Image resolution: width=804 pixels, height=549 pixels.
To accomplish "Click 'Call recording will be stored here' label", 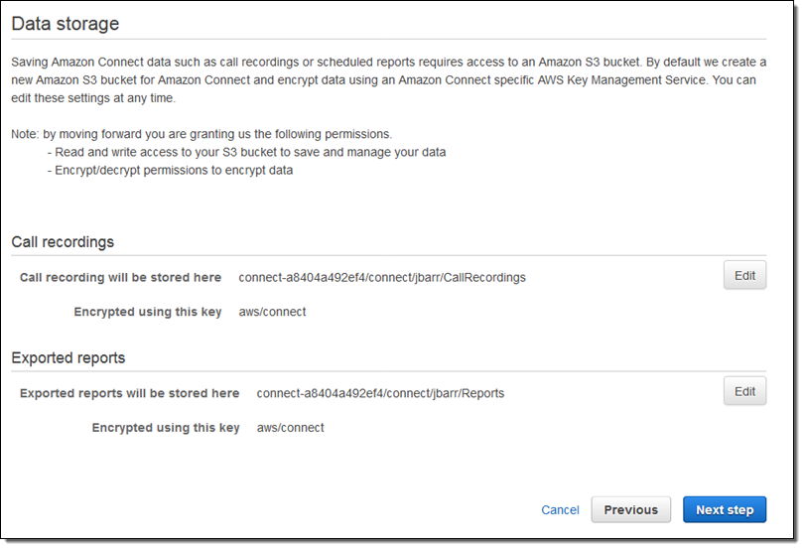I will click(x=120, y=278).
